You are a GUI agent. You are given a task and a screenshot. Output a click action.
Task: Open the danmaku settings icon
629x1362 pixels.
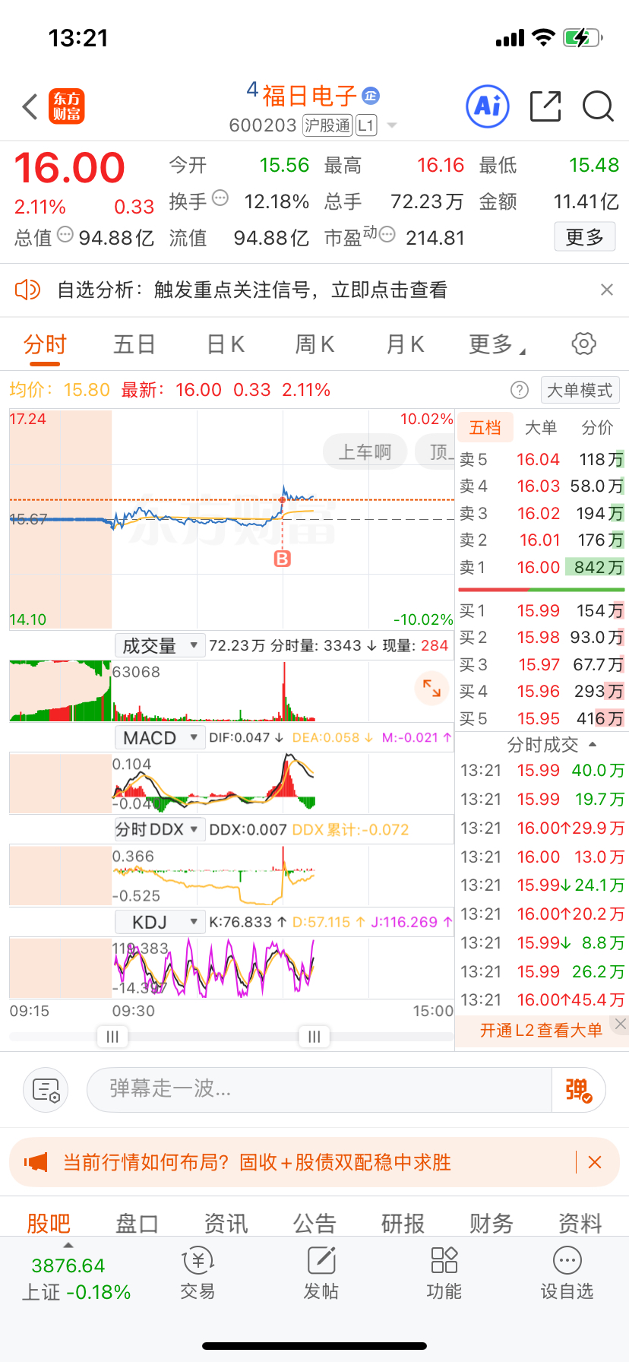pyautogui.click(x=46, y=1090)
